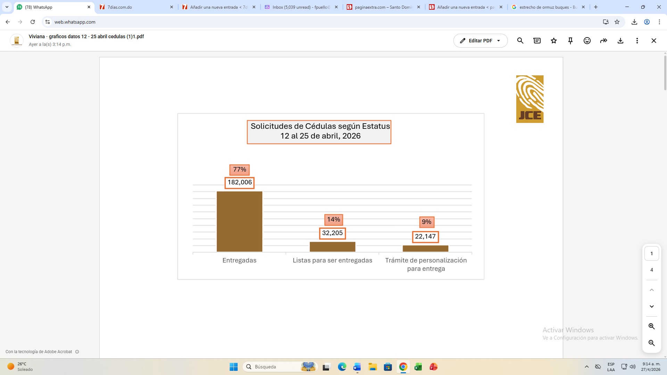Image resolution: width=667 pixels, height=375 pixels.
Task: Click the Adobe Acrobat info icon
Action: click(x=77, y=352)
